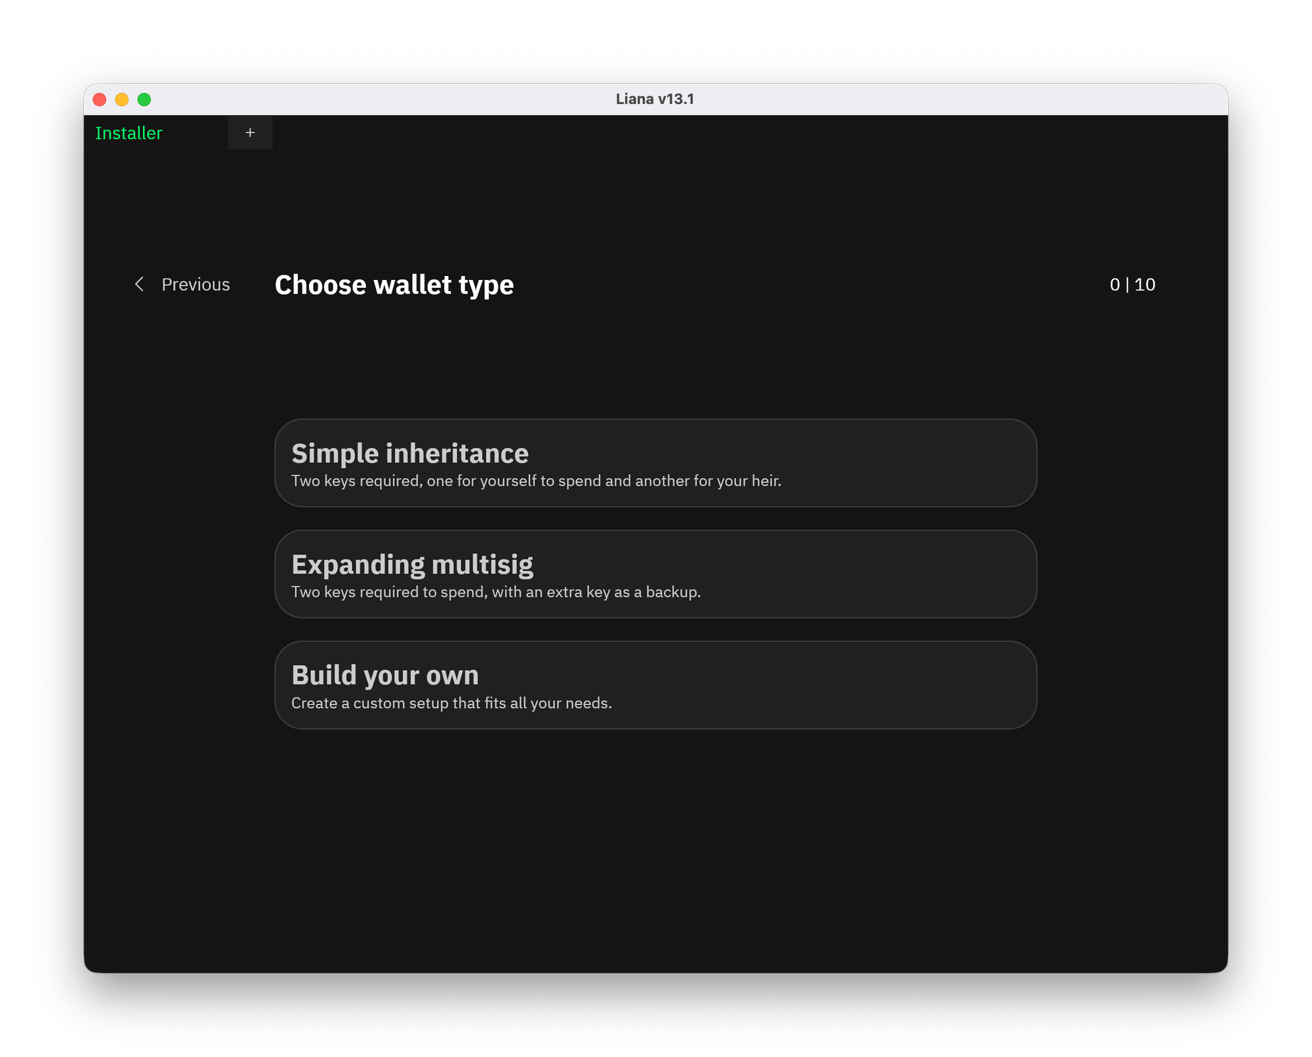Click the Simple inheritance title text
The image size is (1312, 1057).
coord(410,454)
